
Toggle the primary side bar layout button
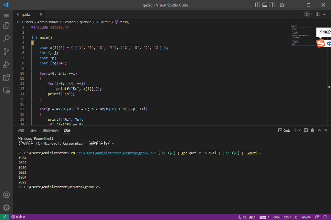click(258, 5)
